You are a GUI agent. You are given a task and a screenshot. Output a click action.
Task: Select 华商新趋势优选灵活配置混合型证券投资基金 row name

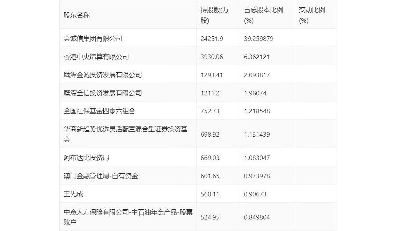tap(125, 134)
